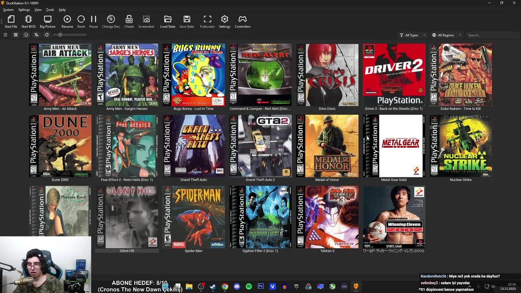Open Steam from the taskbar

(x=212, y=286)
